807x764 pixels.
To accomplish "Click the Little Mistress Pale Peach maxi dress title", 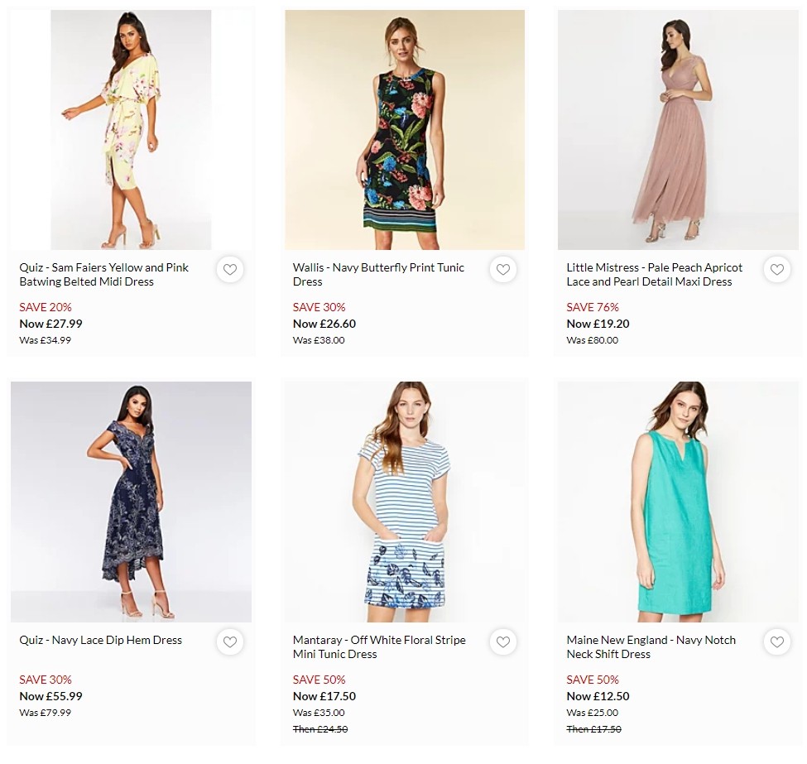I will tap(653, 274).
